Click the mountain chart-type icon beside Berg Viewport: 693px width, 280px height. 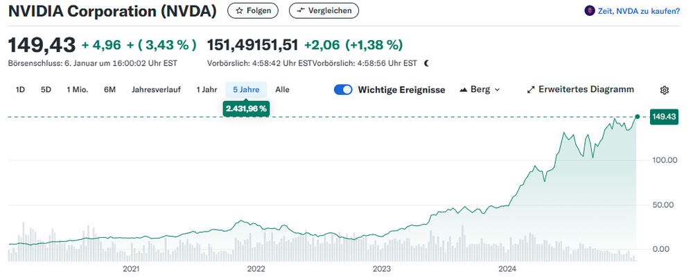click(464, 90)
